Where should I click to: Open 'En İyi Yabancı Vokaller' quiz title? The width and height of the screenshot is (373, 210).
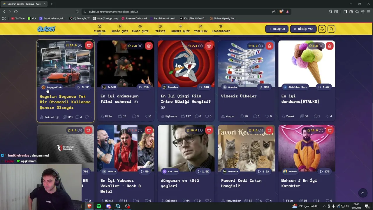121,186
